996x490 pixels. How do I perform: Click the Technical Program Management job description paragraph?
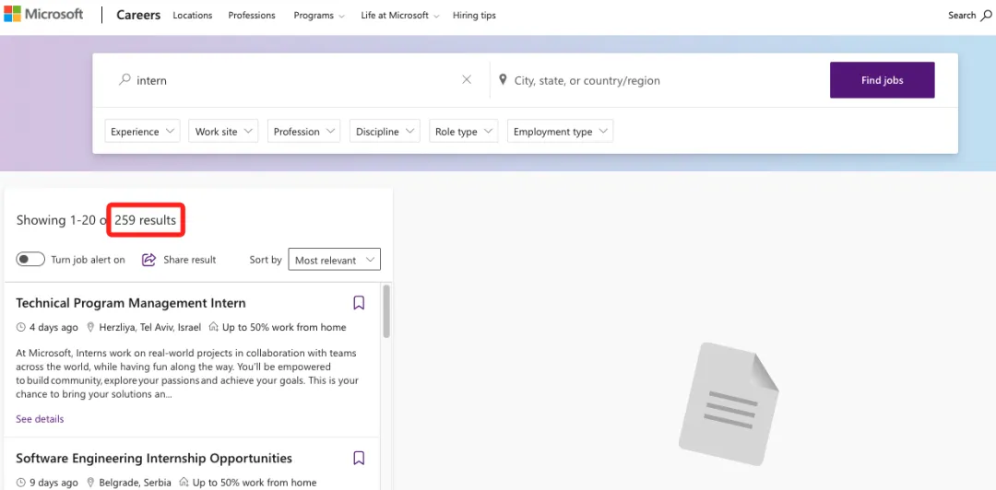[187, 373]
